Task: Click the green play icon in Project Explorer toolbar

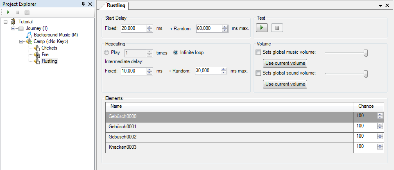Action: pos(8,12)
